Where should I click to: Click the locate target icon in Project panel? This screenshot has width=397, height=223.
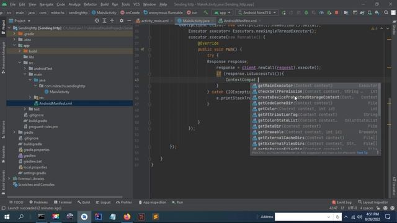coord(97,20)
